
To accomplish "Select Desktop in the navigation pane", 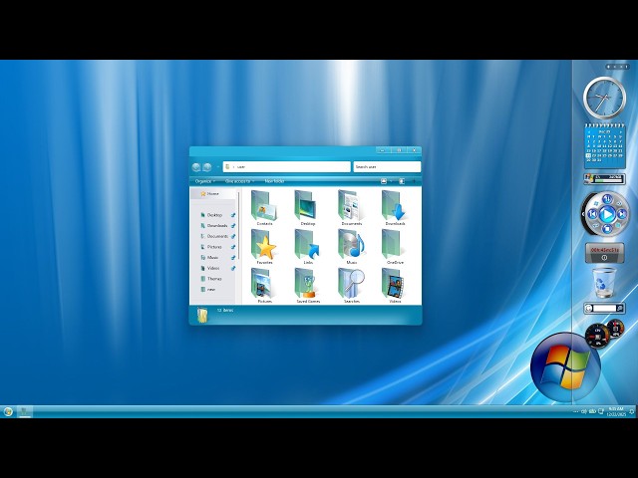I will click(x=215, y=215).
